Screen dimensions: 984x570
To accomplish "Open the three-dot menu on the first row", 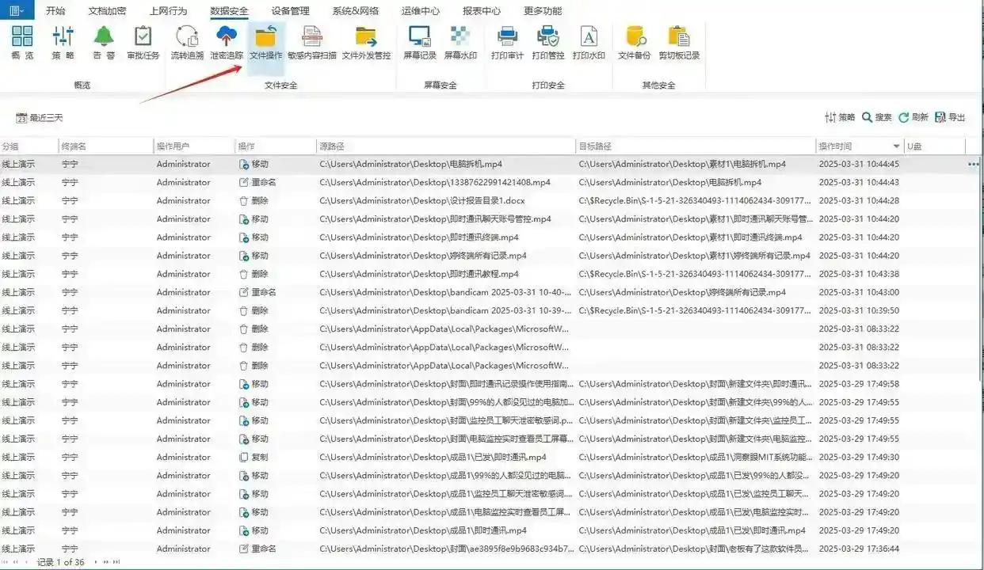I will click(x=973, y=164).
